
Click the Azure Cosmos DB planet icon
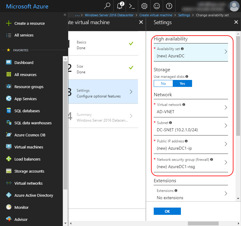point(9,135)
